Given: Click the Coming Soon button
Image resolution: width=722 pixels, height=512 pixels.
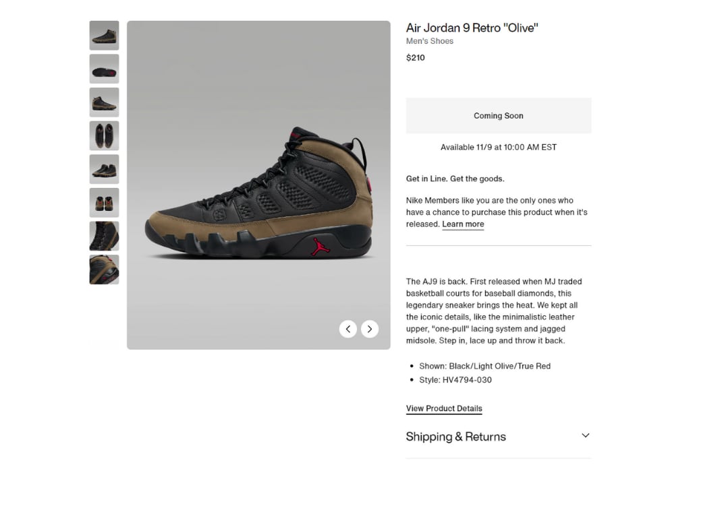Looking at the screenshot, I should pos(498,116).
